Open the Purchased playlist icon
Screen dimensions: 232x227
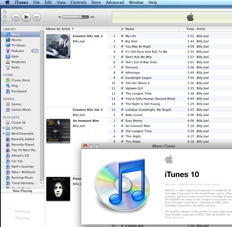[x=8, y=91]
